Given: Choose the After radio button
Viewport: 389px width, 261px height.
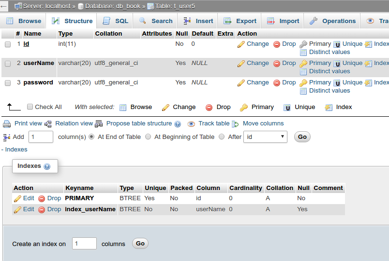Looking at the screenshot, I should [x=222, y=137].
